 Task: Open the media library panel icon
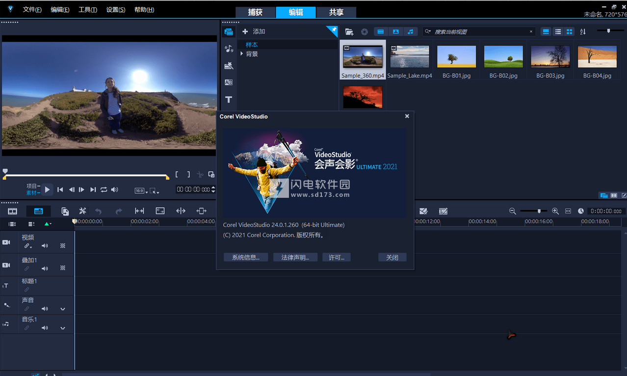click(x=229, y=32)
